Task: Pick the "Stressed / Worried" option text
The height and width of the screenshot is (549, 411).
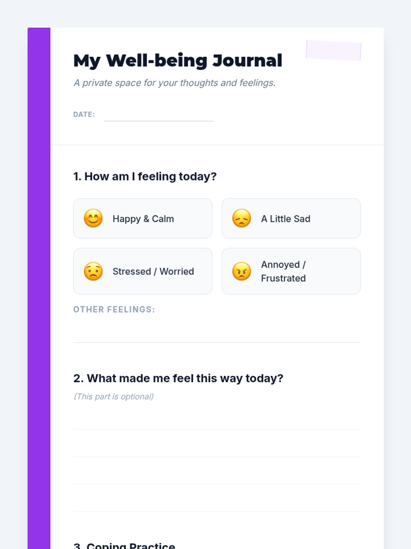Action: click(153, 271)
